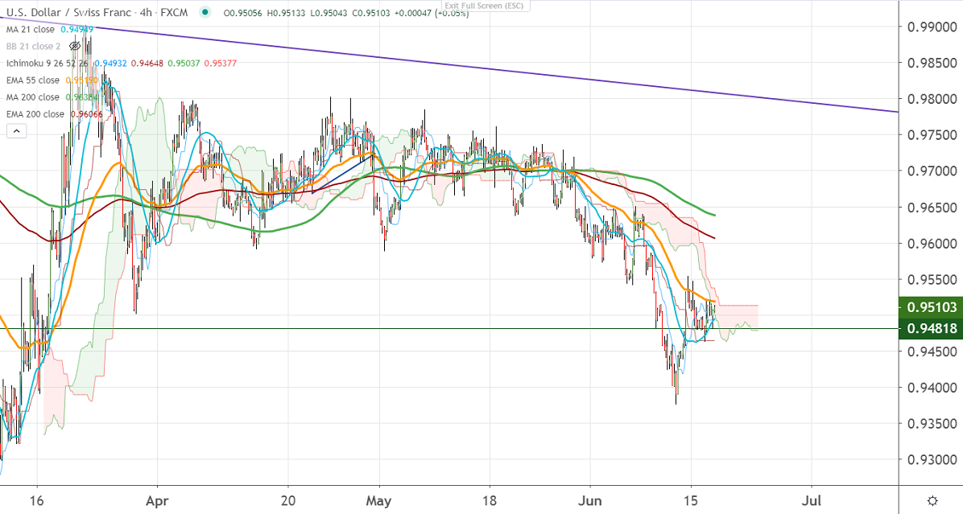Select the EMA 200 close indicator legend

35,114
